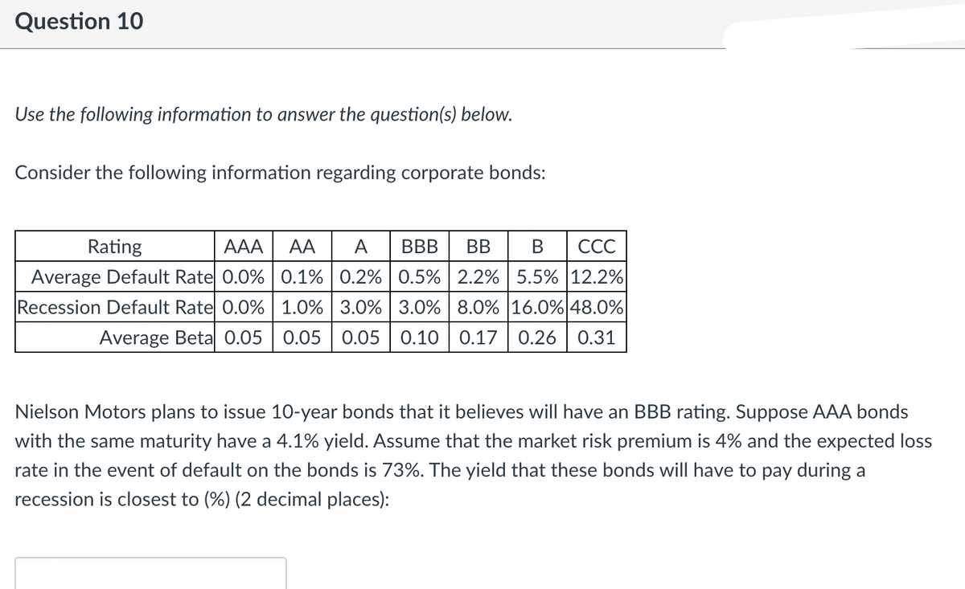
Task: Click the 12.2% value in the table
Action: 597,276
